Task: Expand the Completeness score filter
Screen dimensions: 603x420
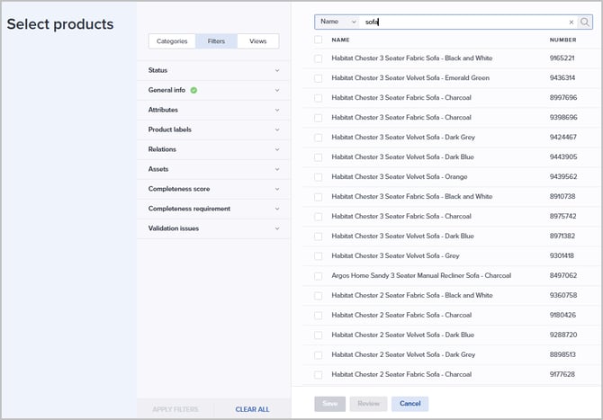Action: point(214,189)
